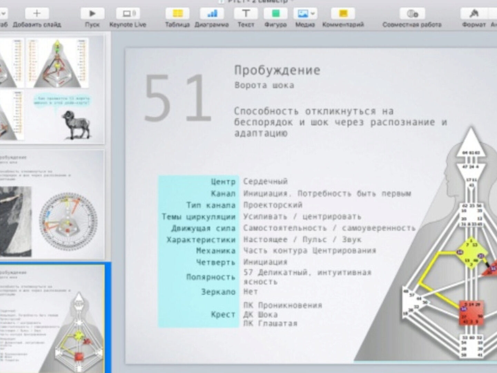Start the slideshow with Пуск
Viewport: 497px width, 373px height.
point(92,13)
